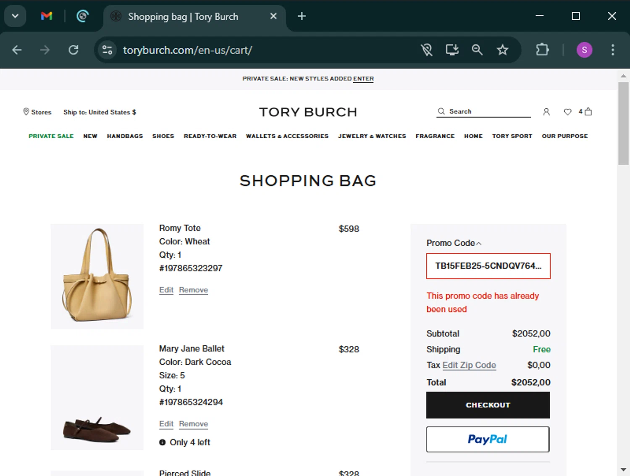Image resolution: width=630 pixels, height=476 pixels.
Task: Edit the Romy Tote item
Action: [166, 290]
